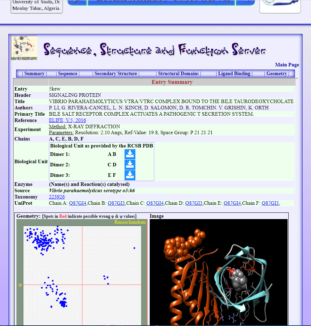This screenshot has height=326, width=311.
Task: Open the ELIFE, V.5, 2016 reference link
Action: click(68, 121)
